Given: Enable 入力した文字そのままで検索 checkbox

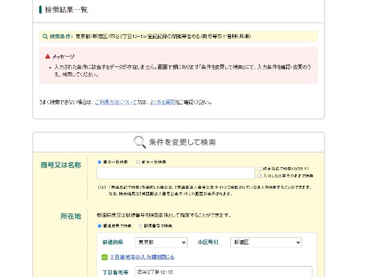Looking at the screenshot, I should click(259, 176).
